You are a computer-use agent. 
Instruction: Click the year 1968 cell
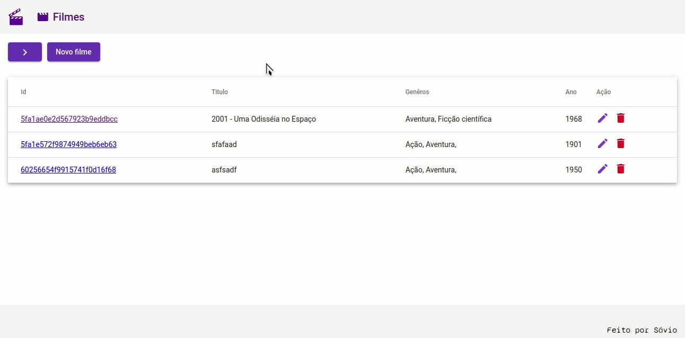click(574, 119)
